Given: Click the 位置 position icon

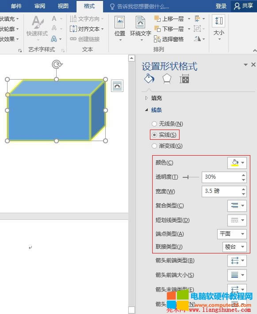Looking at the screenshot, I should pyautogui.click(x=119, y=28).
